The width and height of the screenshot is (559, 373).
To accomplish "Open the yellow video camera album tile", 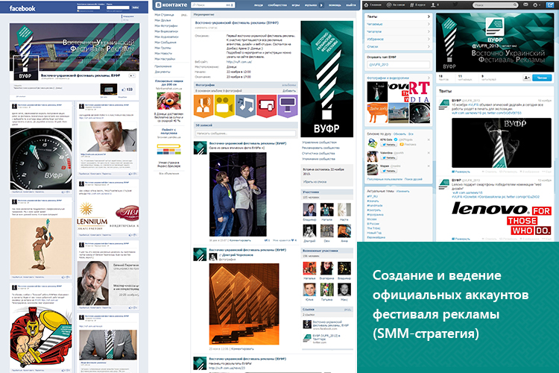I will pyautogui.click(x=224, y=106).
